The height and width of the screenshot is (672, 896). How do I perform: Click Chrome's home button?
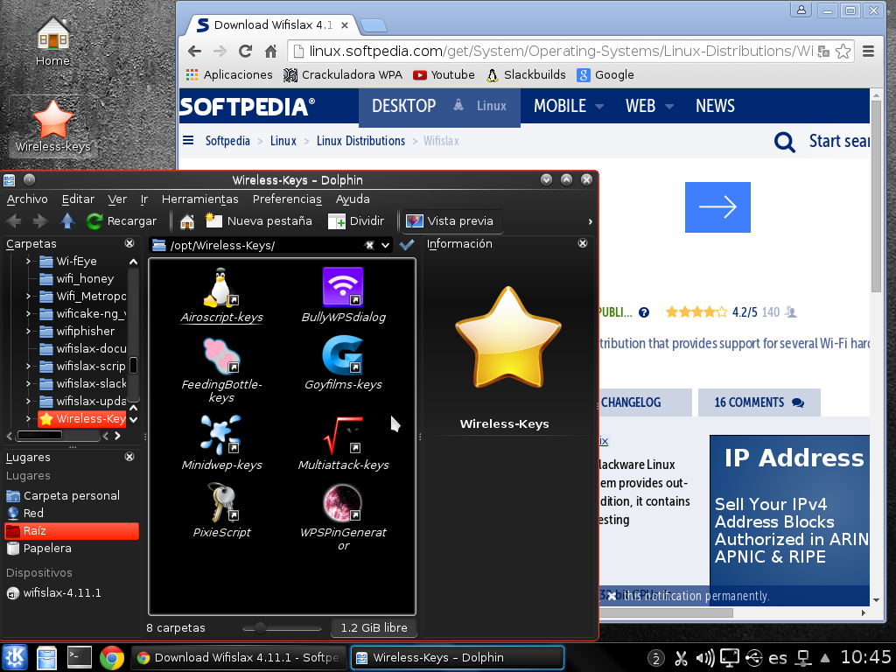(x=271, y=52)
